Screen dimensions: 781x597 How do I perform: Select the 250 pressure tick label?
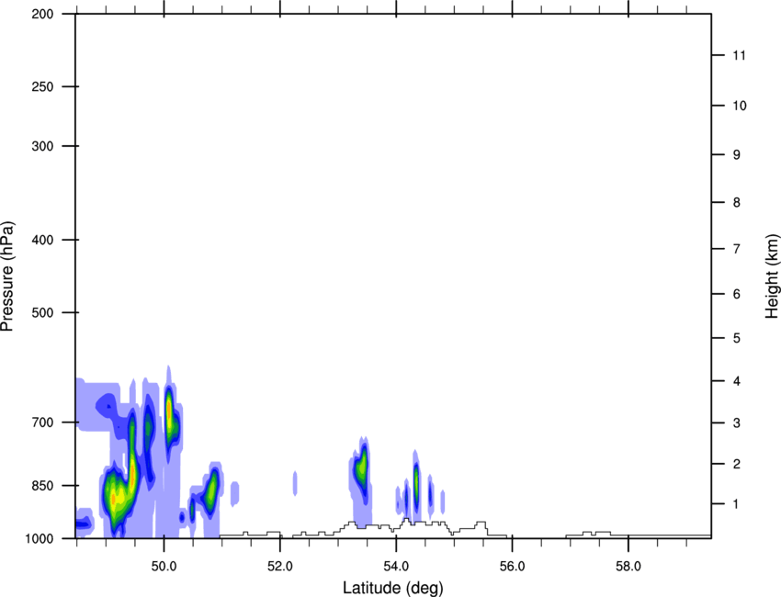point(42,86)
